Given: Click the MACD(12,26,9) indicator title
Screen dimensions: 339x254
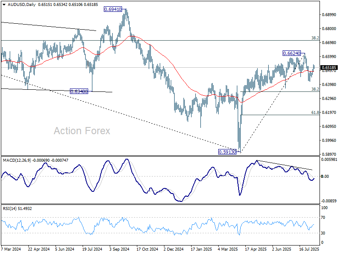Looking at the screenshot, I should coord(17,160).
